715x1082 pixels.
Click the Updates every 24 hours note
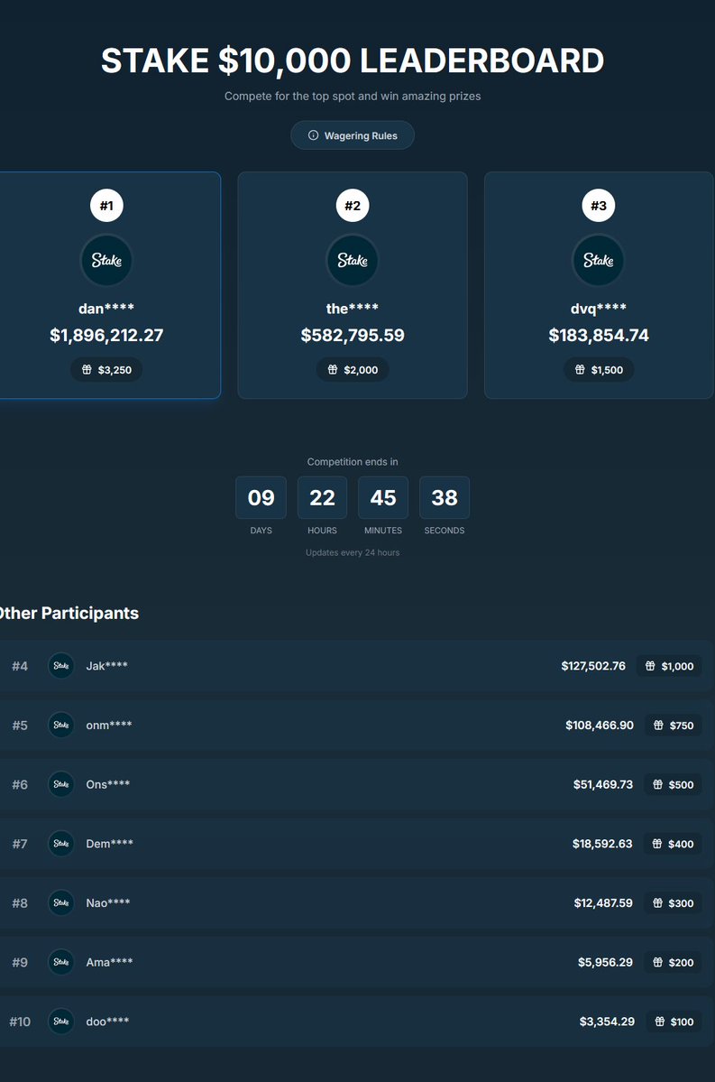coord(353,552)
